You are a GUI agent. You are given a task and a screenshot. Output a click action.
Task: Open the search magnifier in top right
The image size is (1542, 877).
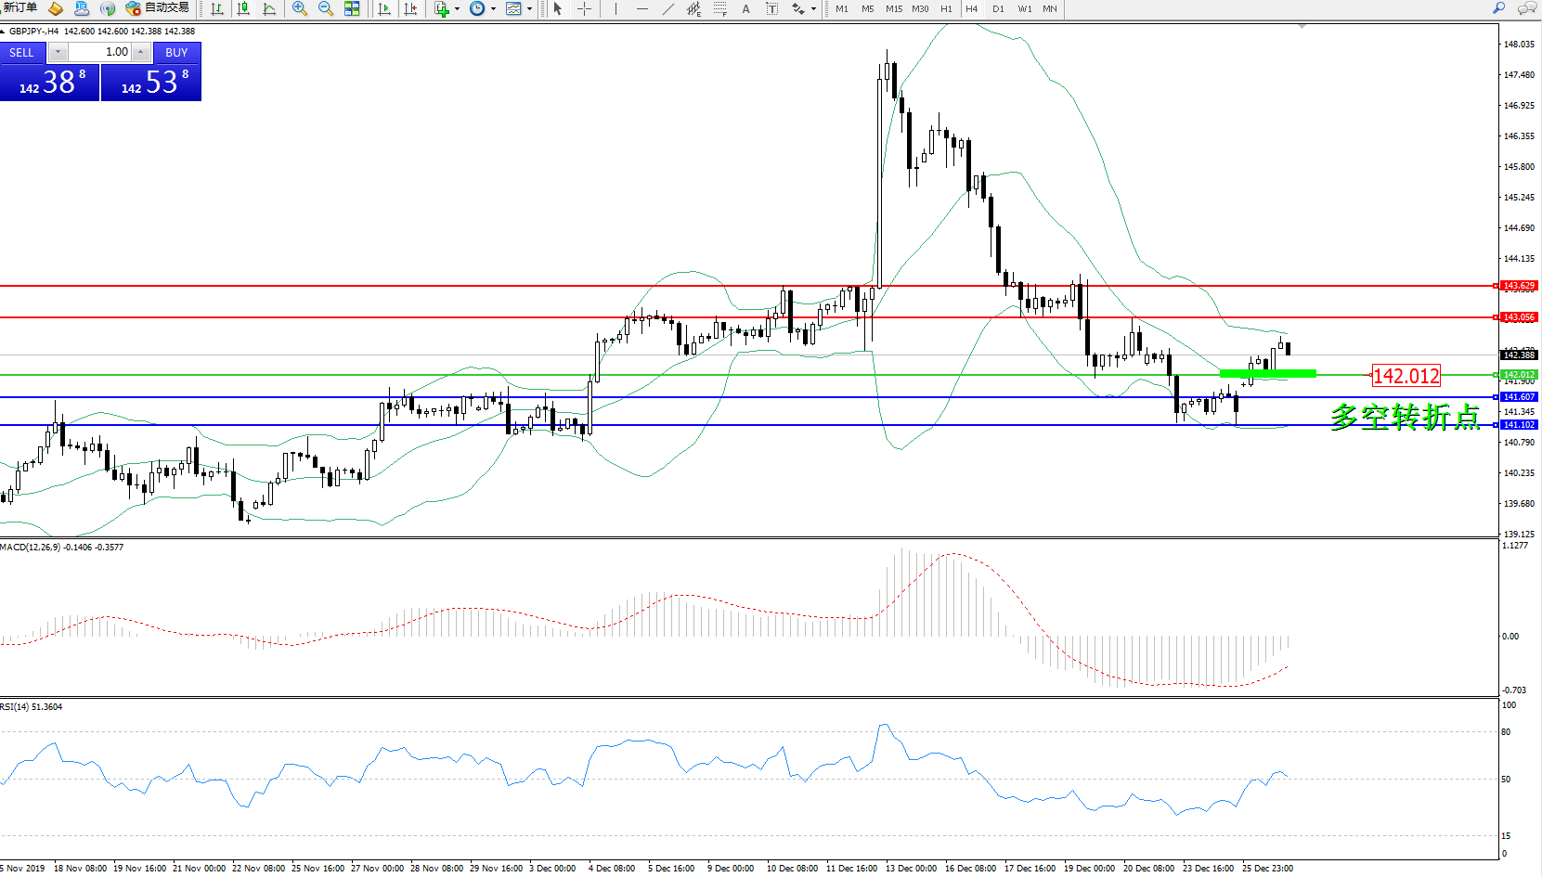[x=1498, y=8]
